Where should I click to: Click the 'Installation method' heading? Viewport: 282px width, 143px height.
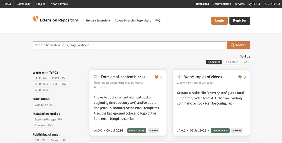click(46, 114)
